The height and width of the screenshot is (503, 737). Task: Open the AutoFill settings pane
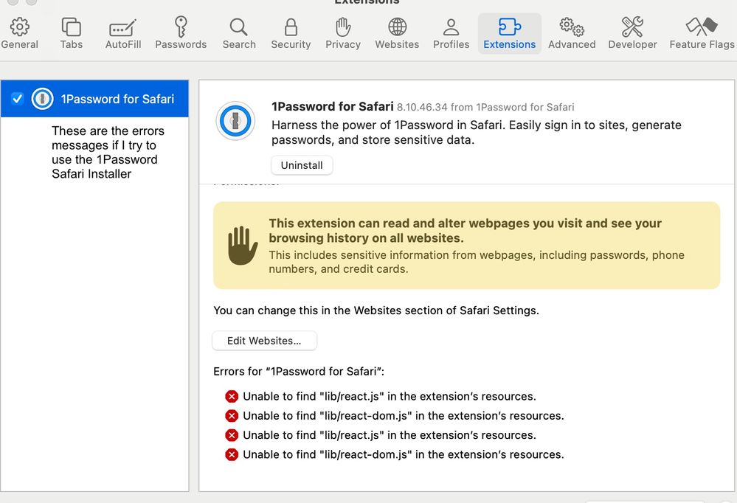click(123, 33)
